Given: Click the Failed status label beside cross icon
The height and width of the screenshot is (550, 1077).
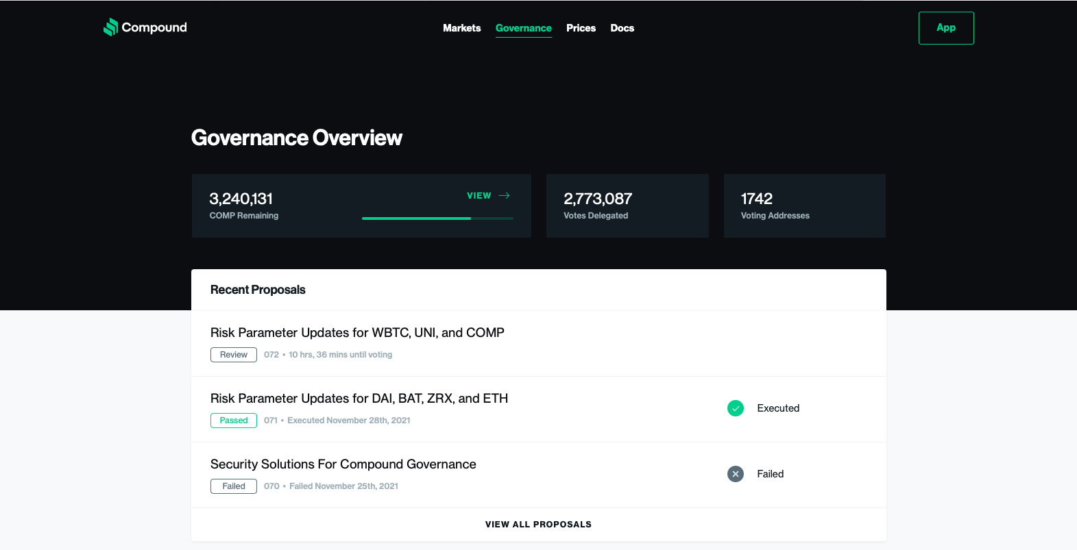Looking at the screenshot, I should (x=771, y=474).
